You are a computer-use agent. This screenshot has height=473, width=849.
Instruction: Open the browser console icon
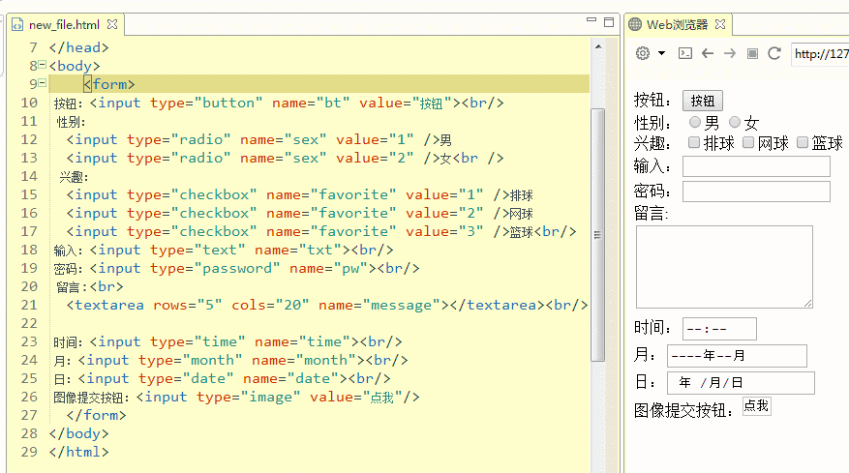tap(685, 53)
